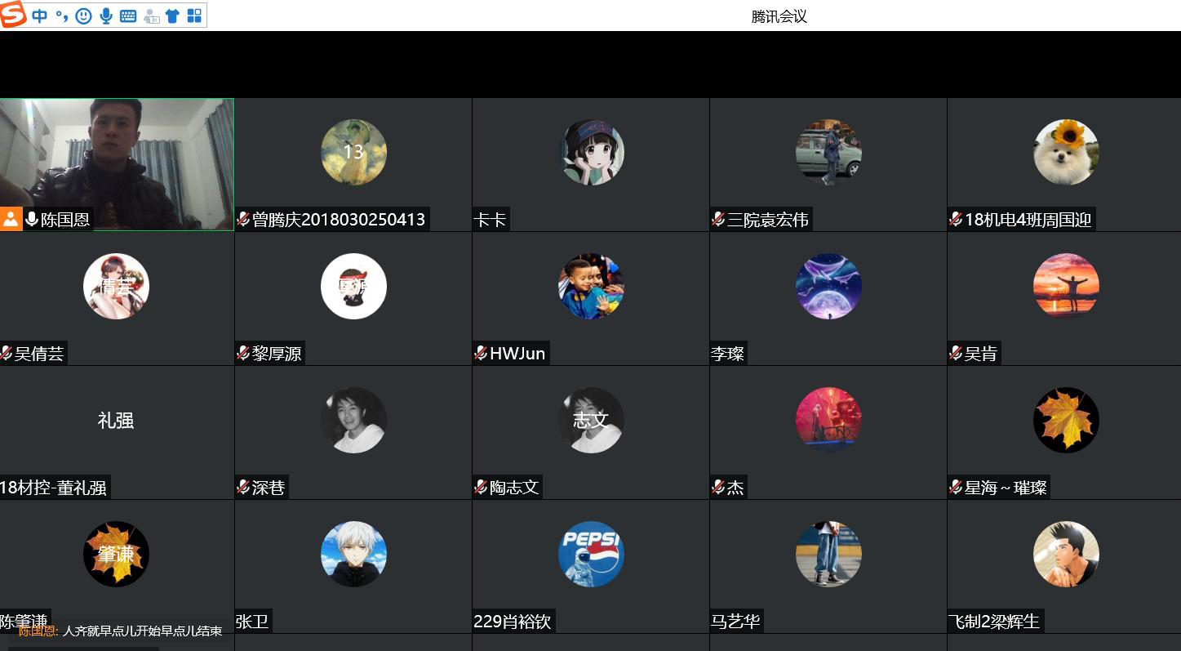Click muted mic icon next to 曾腾庆2018030250413

(x=243, y=219)
